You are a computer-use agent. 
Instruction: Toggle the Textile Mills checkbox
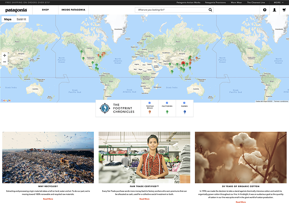(149, 103)
